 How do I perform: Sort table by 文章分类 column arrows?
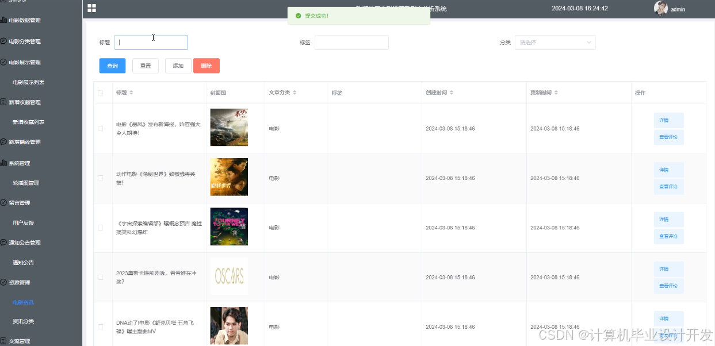295,93
